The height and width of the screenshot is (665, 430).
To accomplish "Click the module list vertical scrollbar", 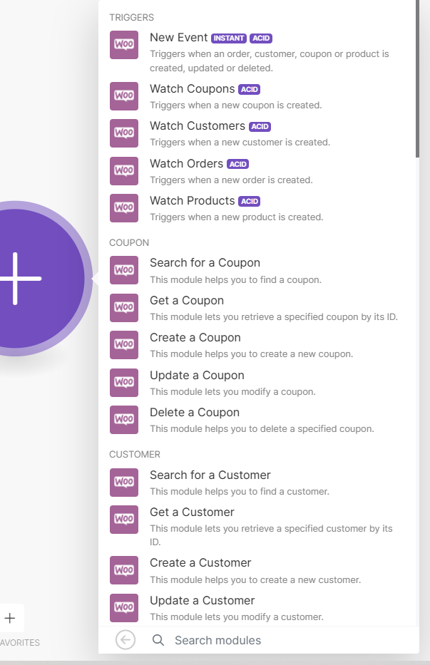I will pos(417,78).
